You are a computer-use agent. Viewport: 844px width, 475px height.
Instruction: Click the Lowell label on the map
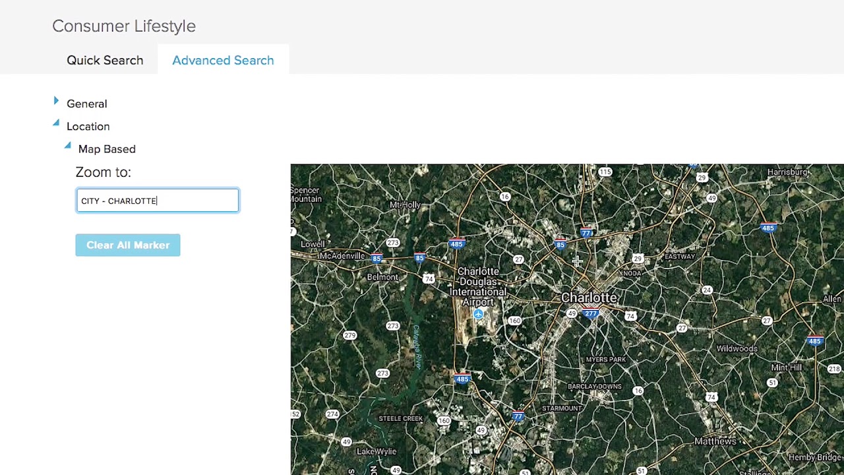[313, 244]
